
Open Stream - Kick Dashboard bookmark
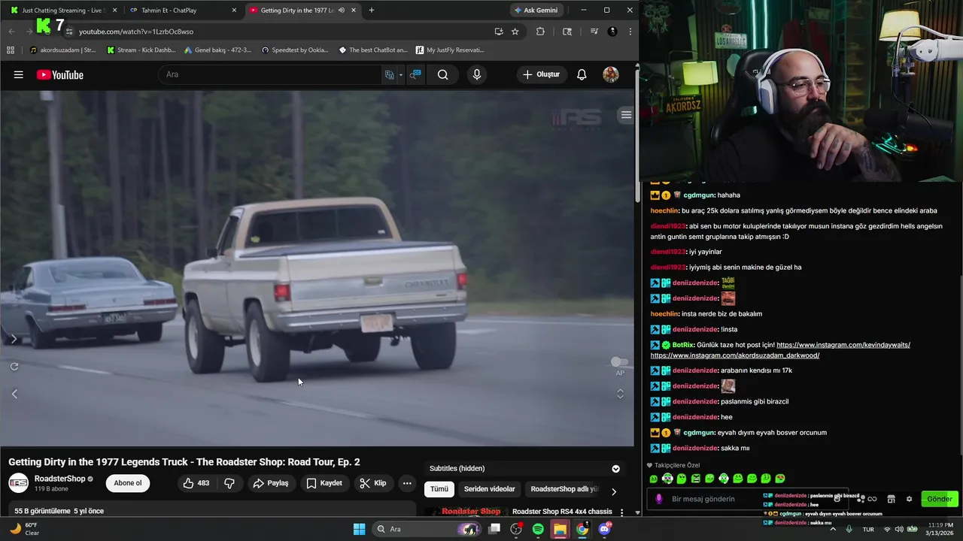pyautogui.click(x=141, y=50)
